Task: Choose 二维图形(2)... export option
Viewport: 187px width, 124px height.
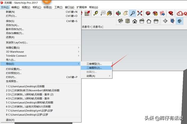Action: pyautogui.click(x=96, y=68)
